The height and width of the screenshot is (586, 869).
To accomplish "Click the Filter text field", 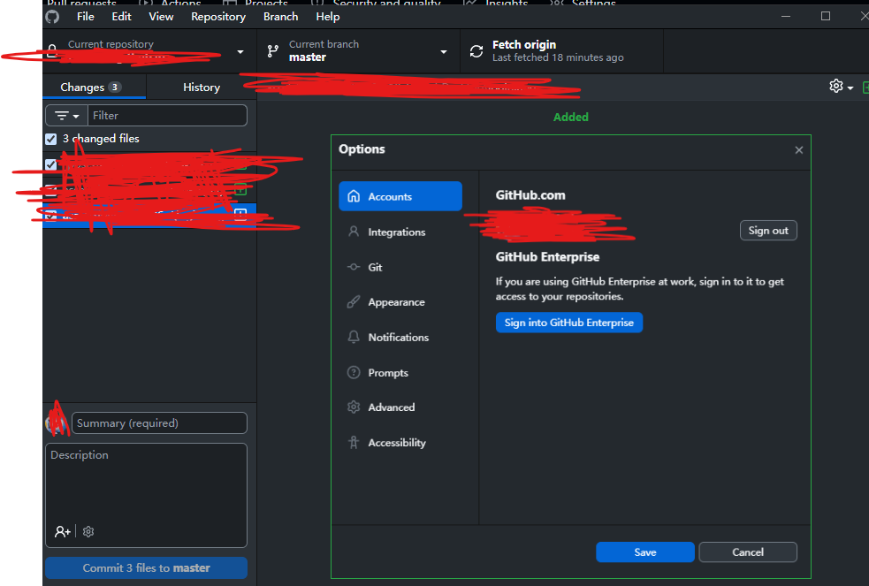I will pos(167,116).
